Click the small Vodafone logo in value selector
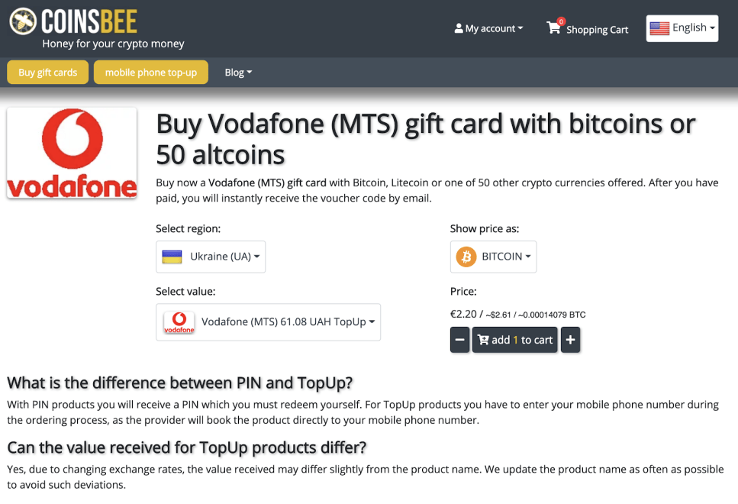Viewport: 738px width, 504px height. click(x=179, y=322)
